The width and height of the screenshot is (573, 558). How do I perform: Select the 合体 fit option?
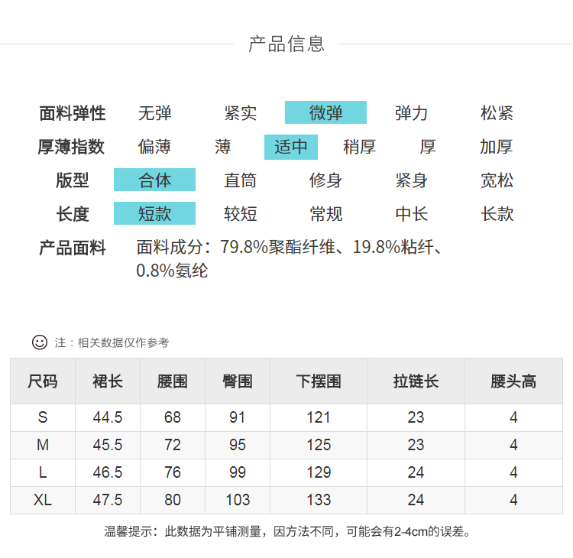(x=154, y=180)
